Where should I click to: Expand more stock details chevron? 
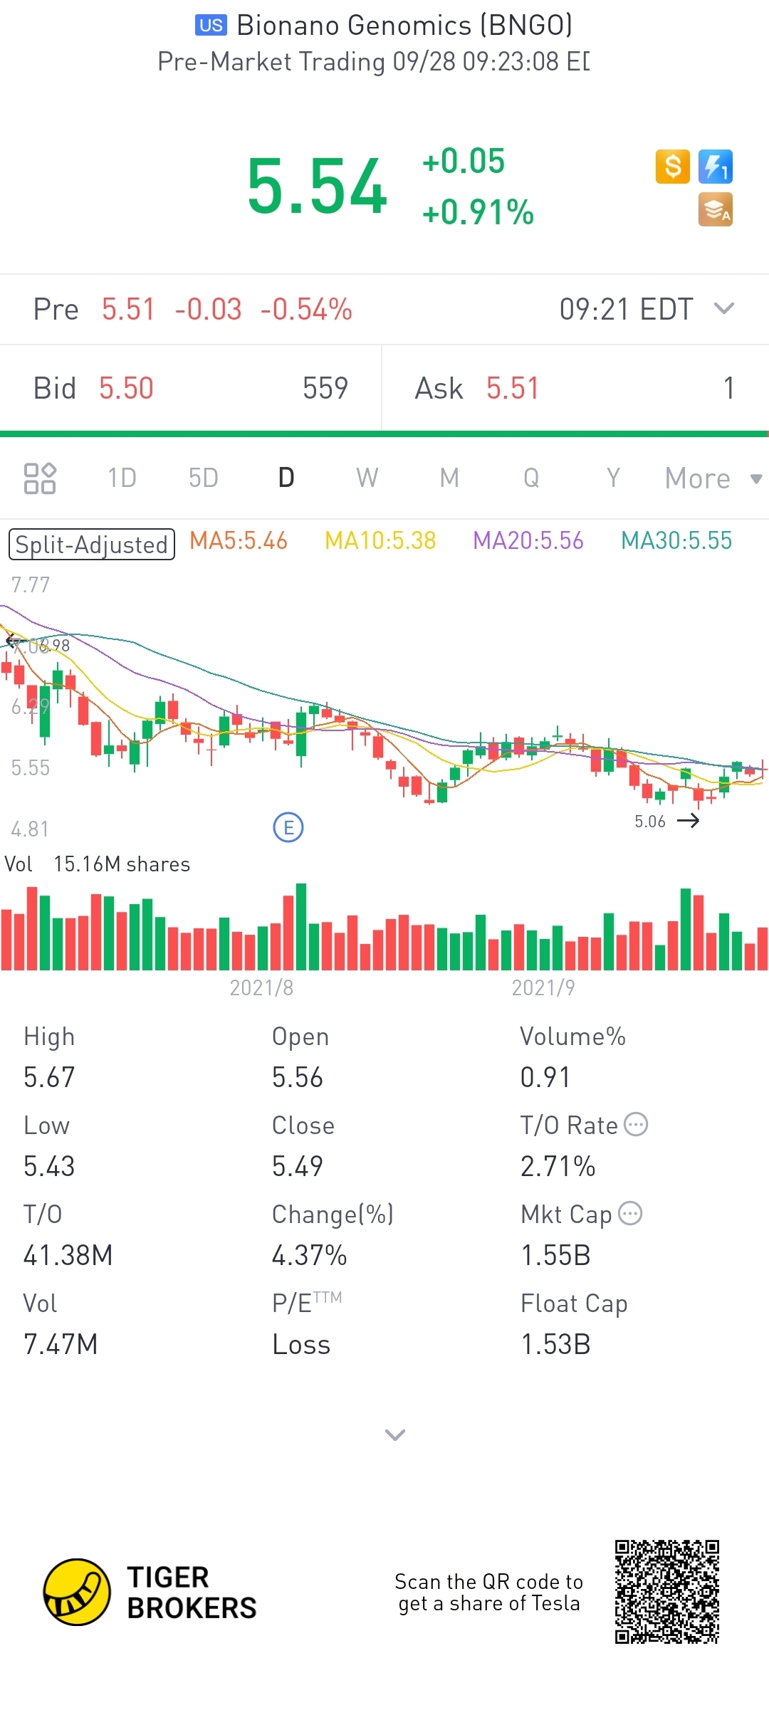pos(395,1435)
